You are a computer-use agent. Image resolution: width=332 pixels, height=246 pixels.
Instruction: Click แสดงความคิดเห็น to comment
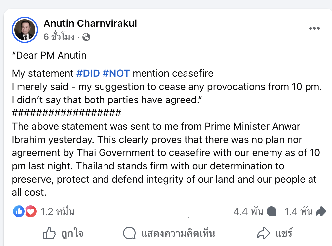click(178, 234)
